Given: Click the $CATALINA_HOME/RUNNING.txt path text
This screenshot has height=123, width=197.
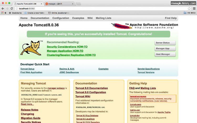Looking at the screenshot, I should click(90, 107).
